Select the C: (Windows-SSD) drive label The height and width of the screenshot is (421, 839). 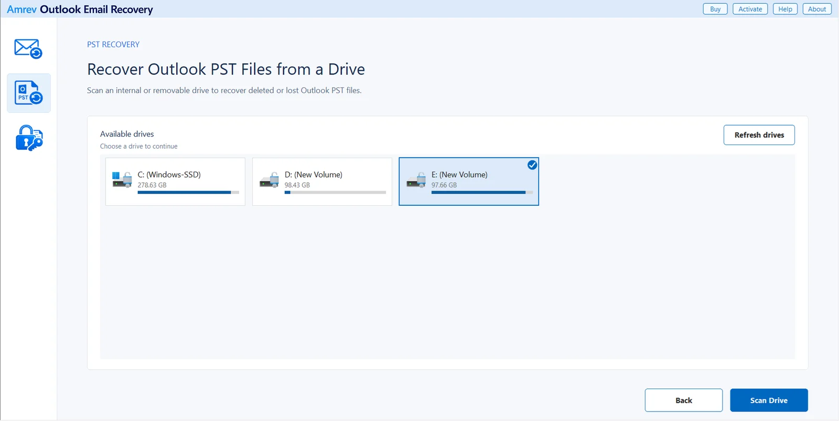[169, 175]
